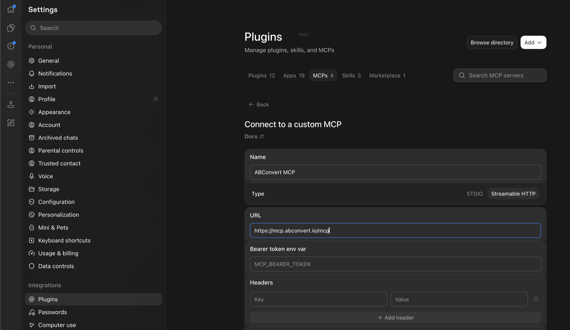Open General settings
570x330 pixels.
pyautogui.click(x=93, y=61)
